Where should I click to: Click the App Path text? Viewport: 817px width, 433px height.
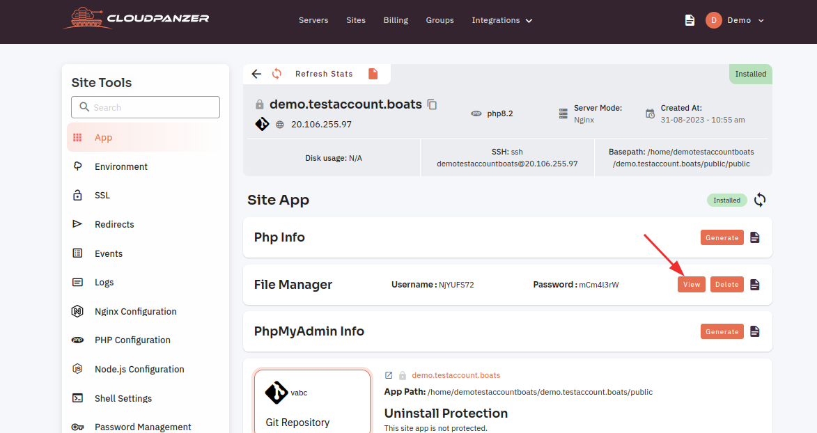518,392
